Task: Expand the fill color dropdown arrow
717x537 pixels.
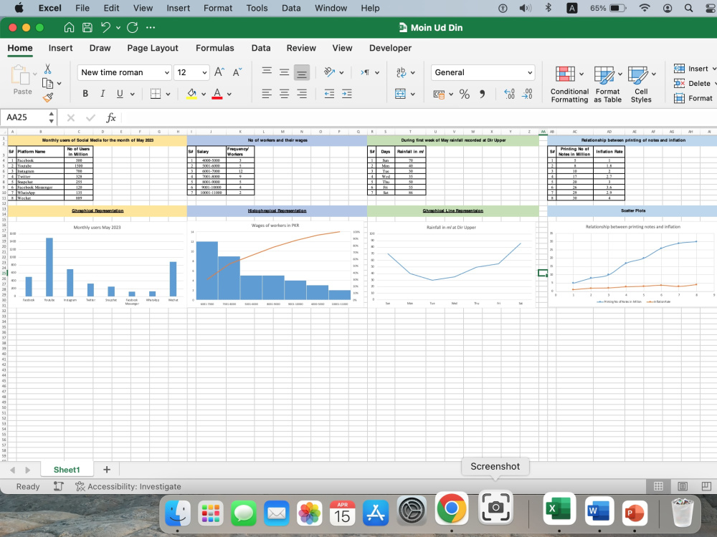Action: pos(204,94)
